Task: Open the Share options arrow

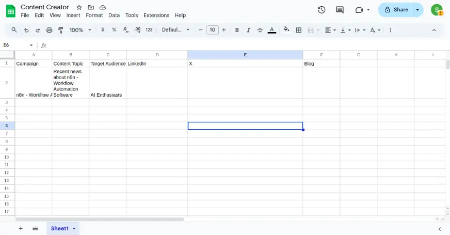Action: pyautogui.click(x=417, y=10)
